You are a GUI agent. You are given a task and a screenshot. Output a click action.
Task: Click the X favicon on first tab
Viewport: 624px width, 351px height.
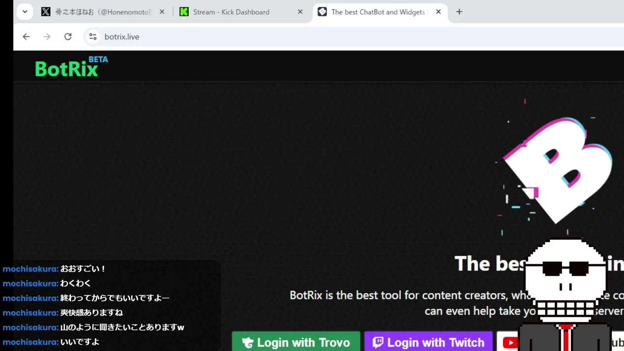coord(46,12)
